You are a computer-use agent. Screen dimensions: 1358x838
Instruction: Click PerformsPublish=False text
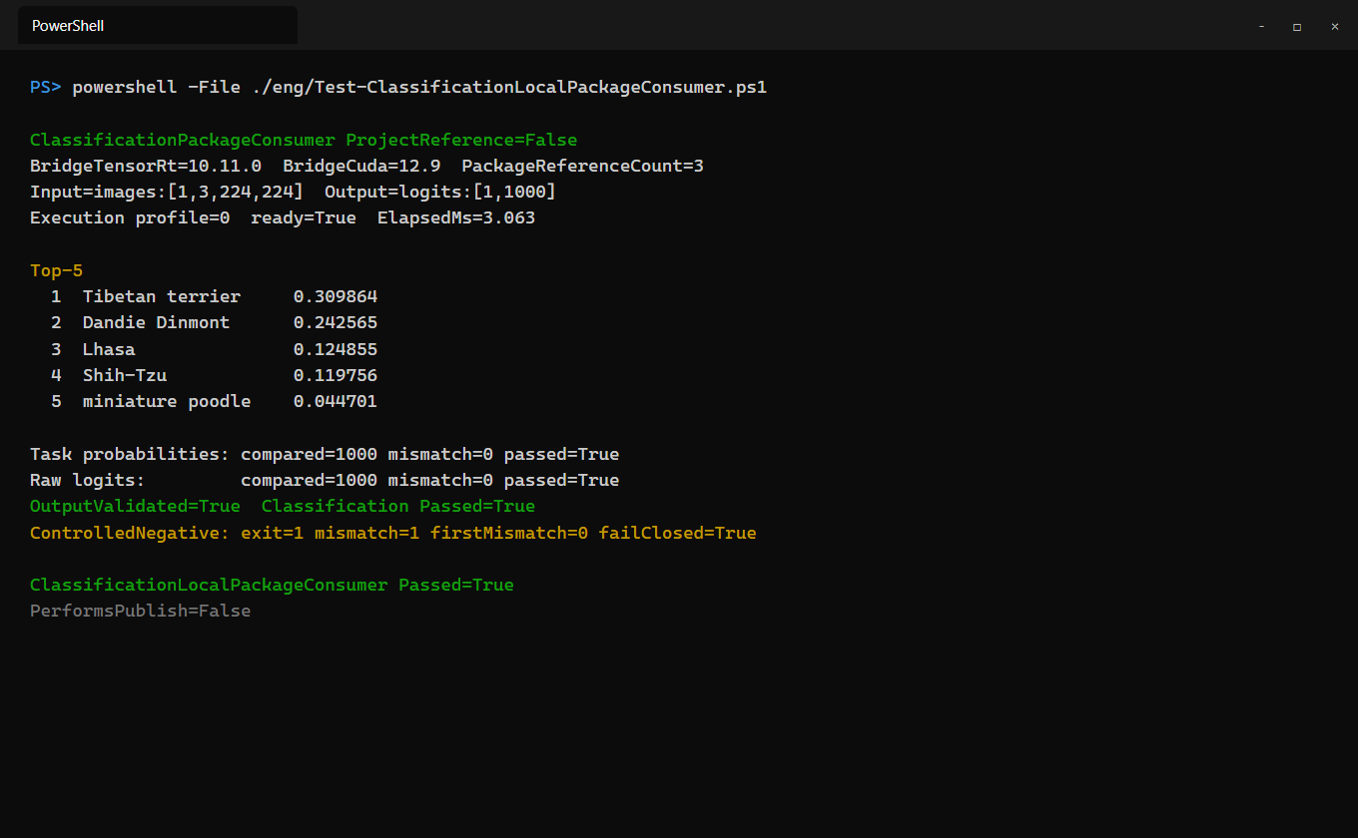(141, 611)
